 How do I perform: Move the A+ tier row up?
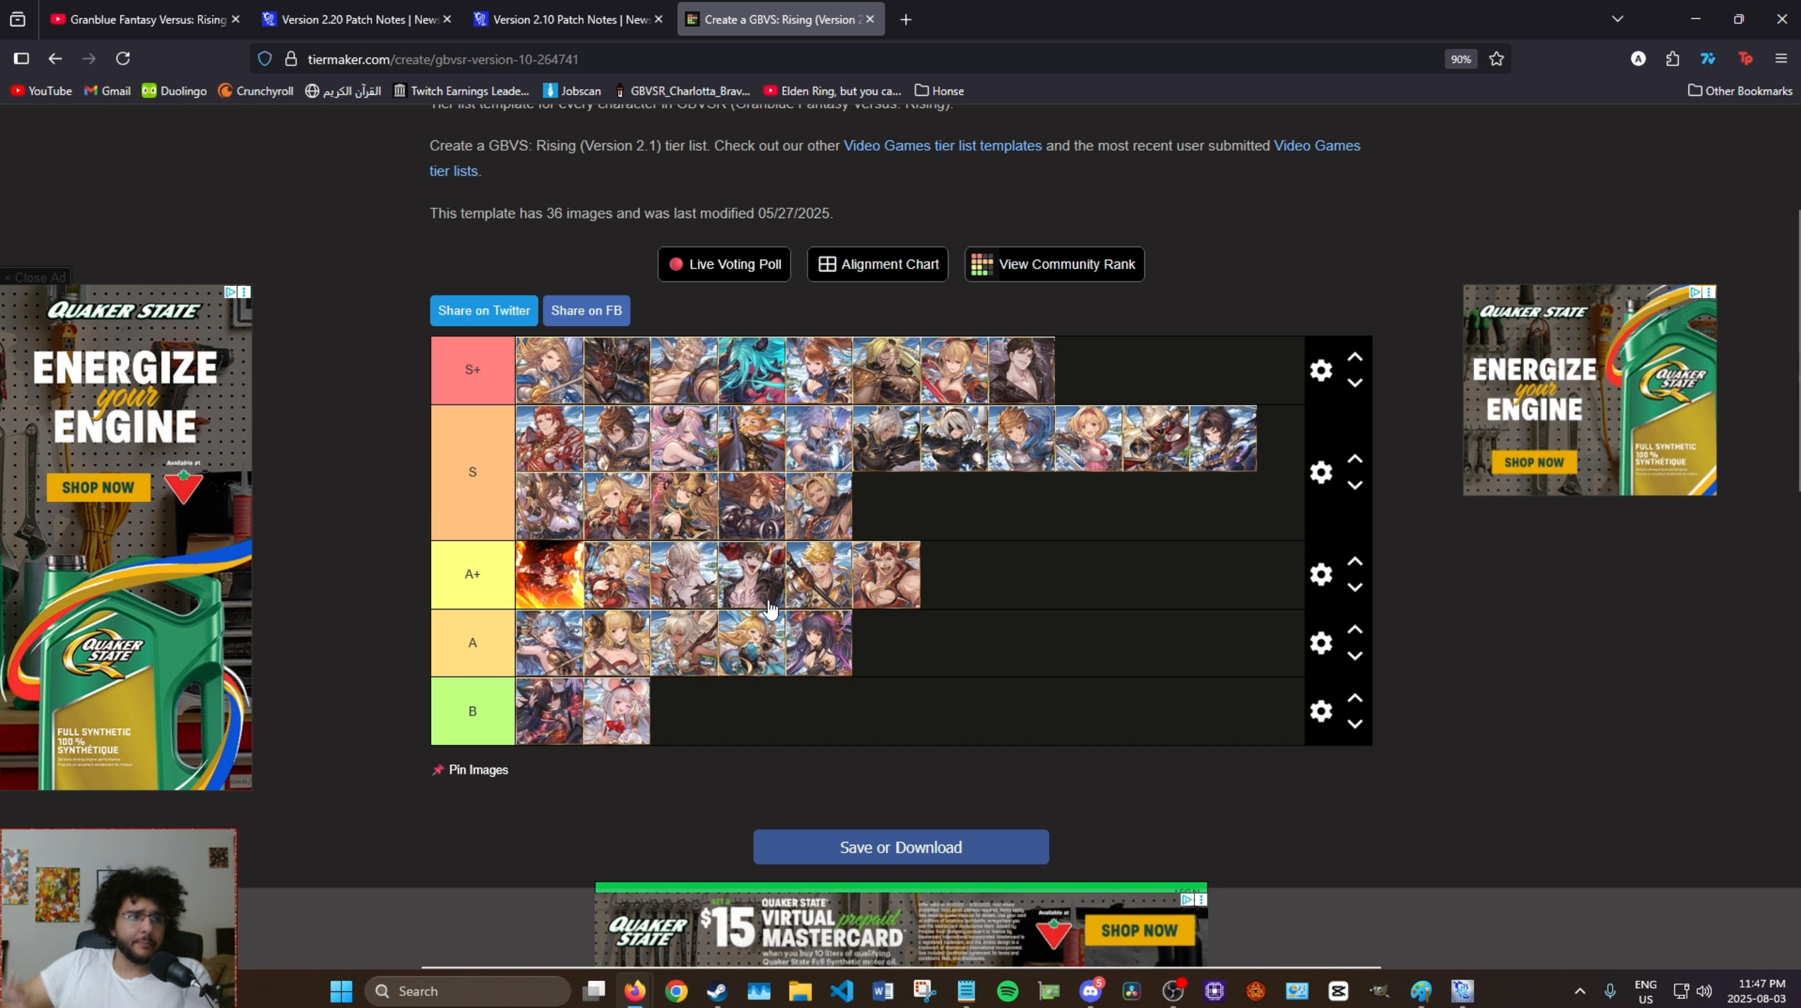tap(1355, 561)
